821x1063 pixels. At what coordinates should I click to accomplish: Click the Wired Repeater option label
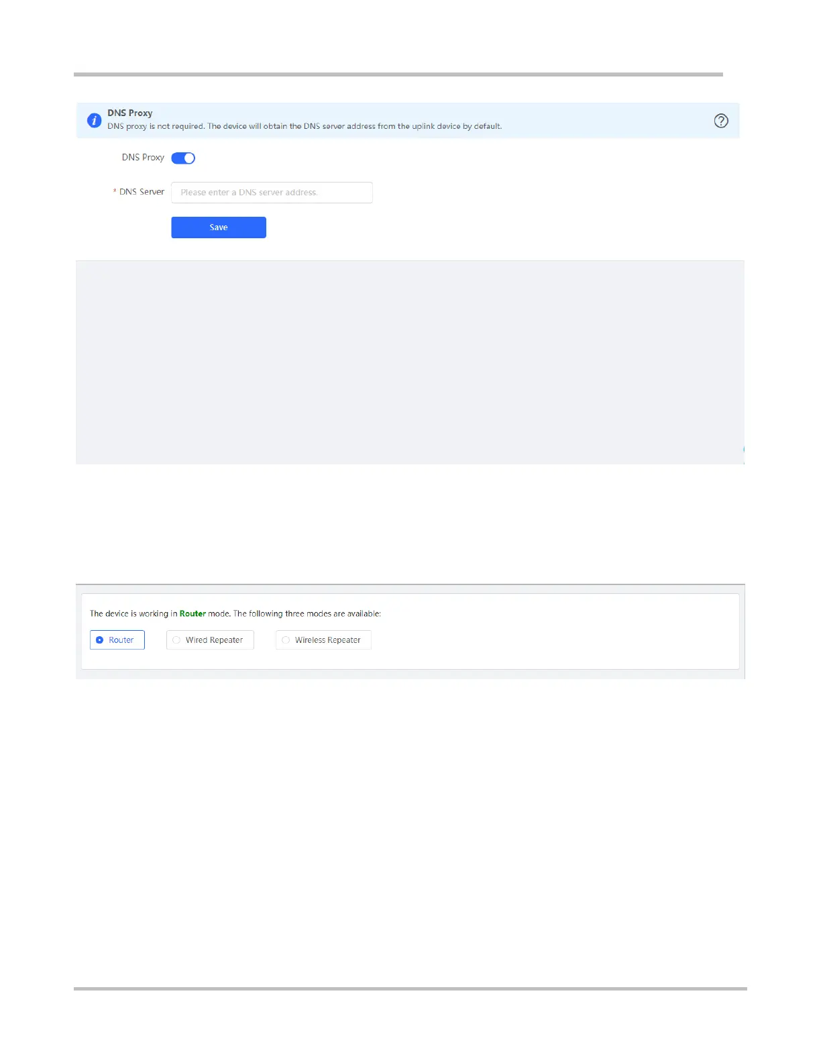point(214,640)
